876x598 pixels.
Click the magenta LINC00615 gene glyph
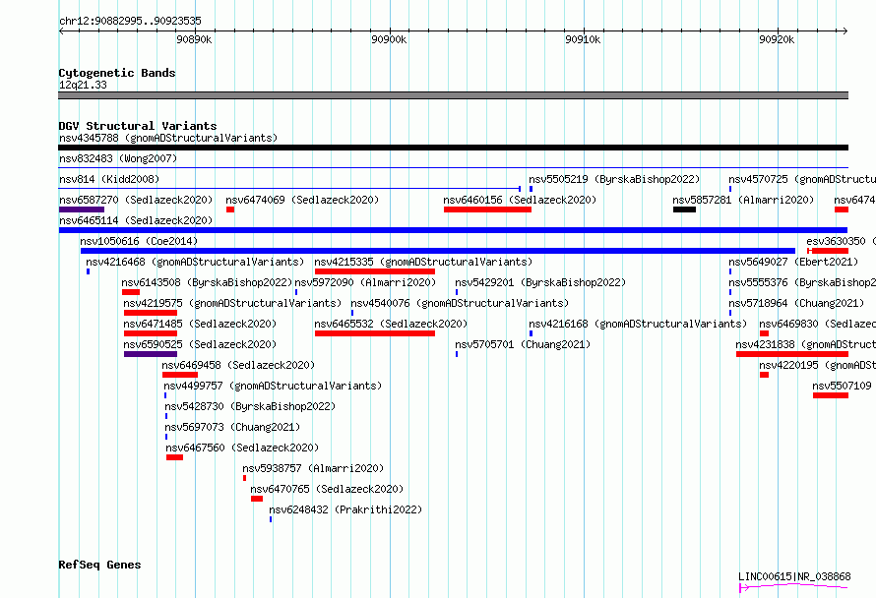click(793, 586)
